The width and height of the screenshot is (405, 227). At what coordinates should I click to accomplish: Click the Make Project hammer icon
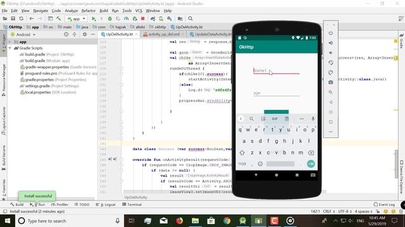point(59,18)
